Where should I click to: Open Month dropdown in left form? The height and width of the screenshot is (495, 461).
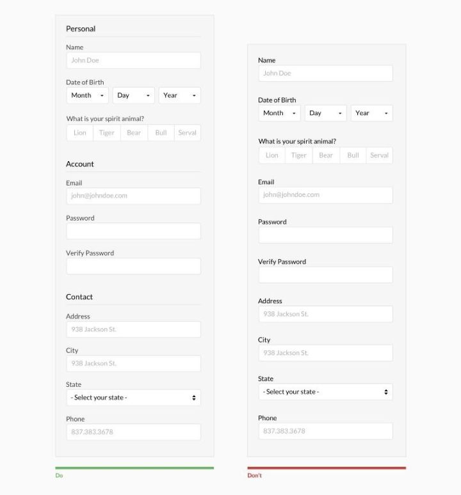pos(87,95)
